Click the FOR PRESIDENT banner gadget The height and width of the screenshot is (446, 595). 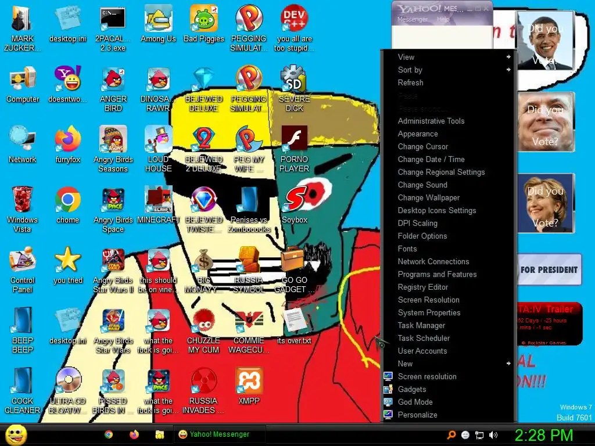(x=549, y=269)
